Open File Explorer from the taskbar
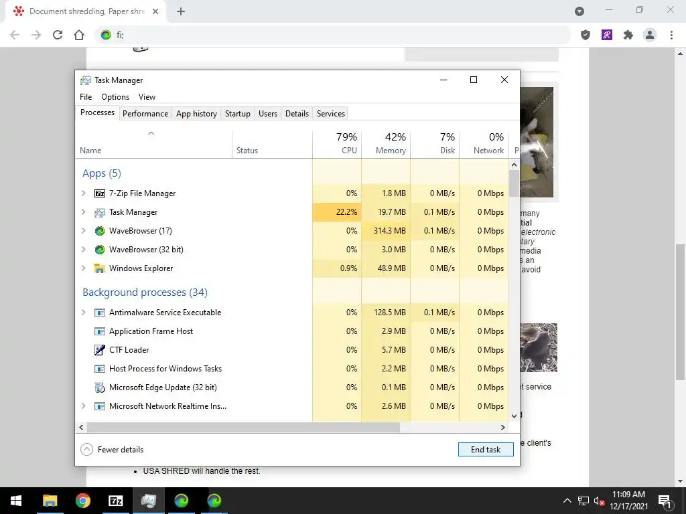 click(x=50, y=501)
